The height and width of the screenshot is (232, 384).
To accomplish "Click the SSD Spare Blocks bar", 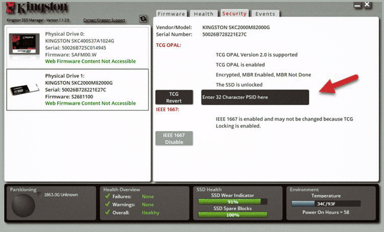I will point(233,215).
